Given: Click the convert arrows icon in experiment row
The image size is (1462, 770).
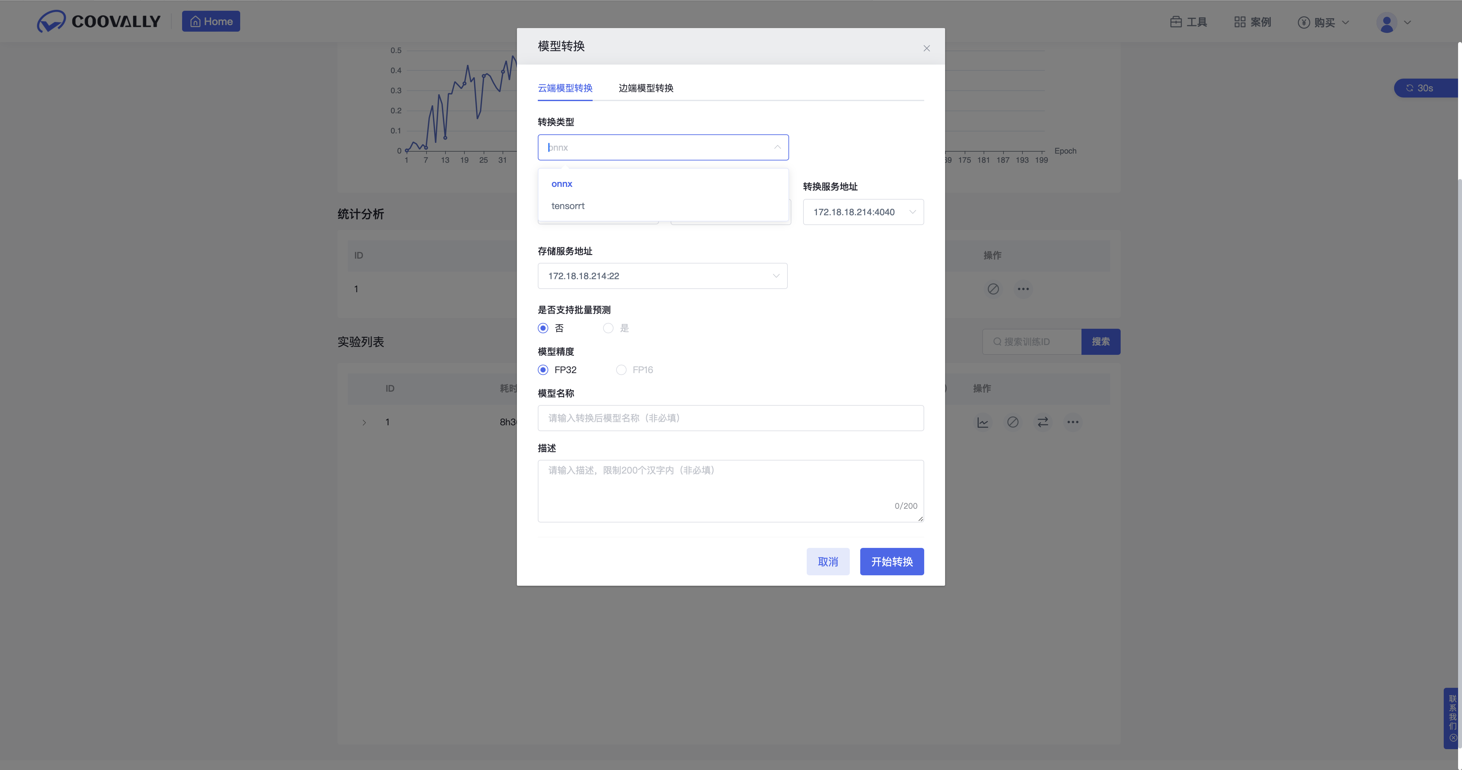Looking at the screenshot, I should pos(1043,422).
